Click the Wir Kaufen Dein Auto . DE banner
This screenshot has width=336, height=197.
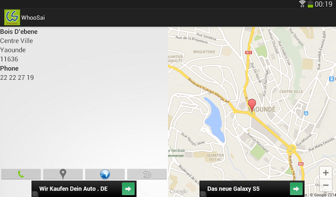pos(84,189)
